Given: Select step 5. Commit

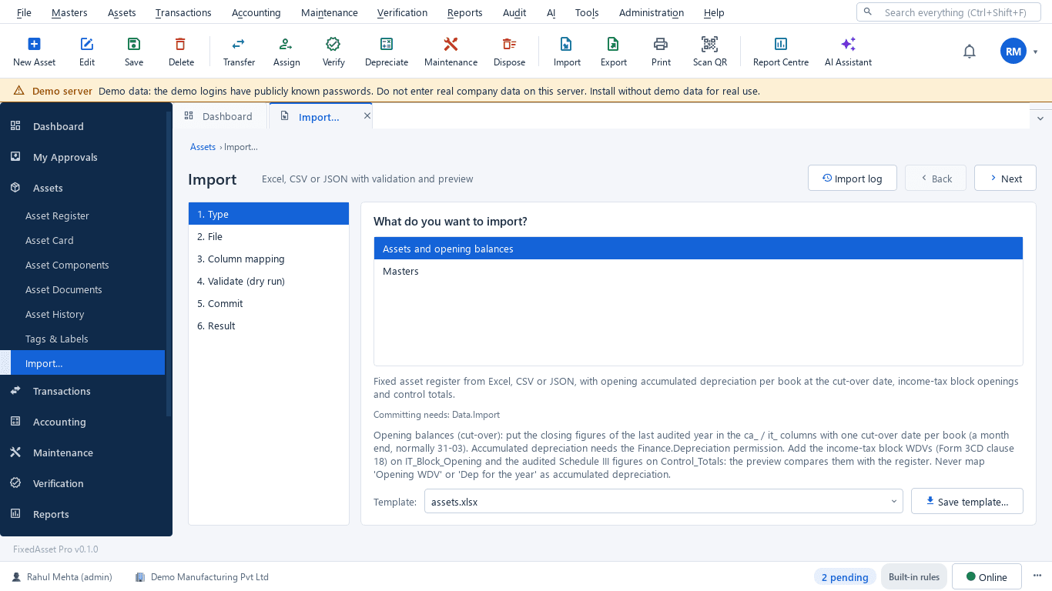Looking at the screenshot, I should (269, 303).
